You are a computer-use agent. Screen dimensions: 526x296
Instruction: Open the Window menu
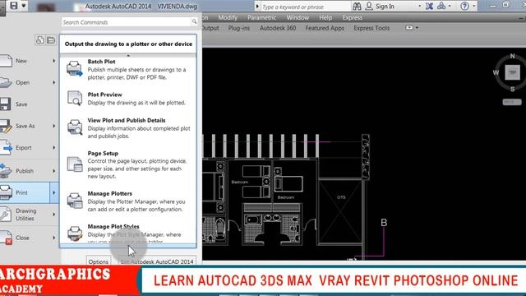pos(298,17)
